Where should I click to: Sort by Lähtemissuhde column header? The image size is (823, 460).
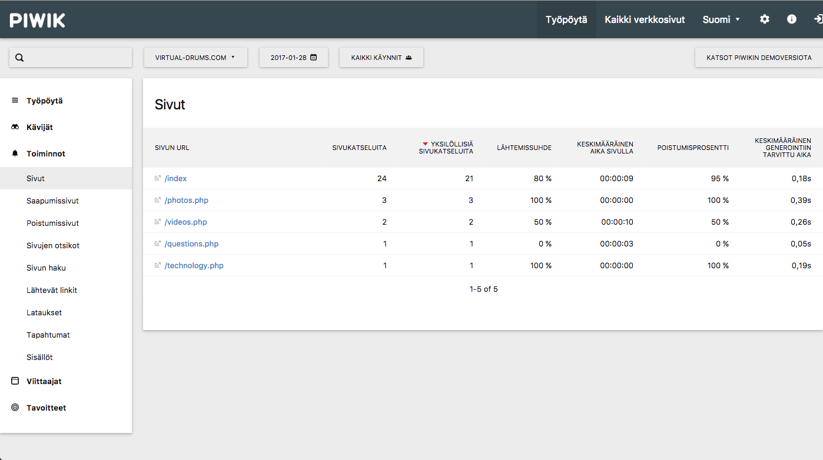click(524, 148)
